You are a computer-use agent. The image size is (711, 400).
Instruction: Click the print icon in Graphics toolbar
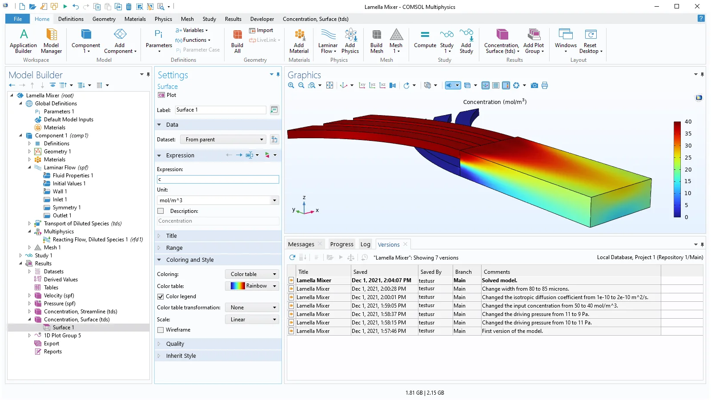coord(545,85)
